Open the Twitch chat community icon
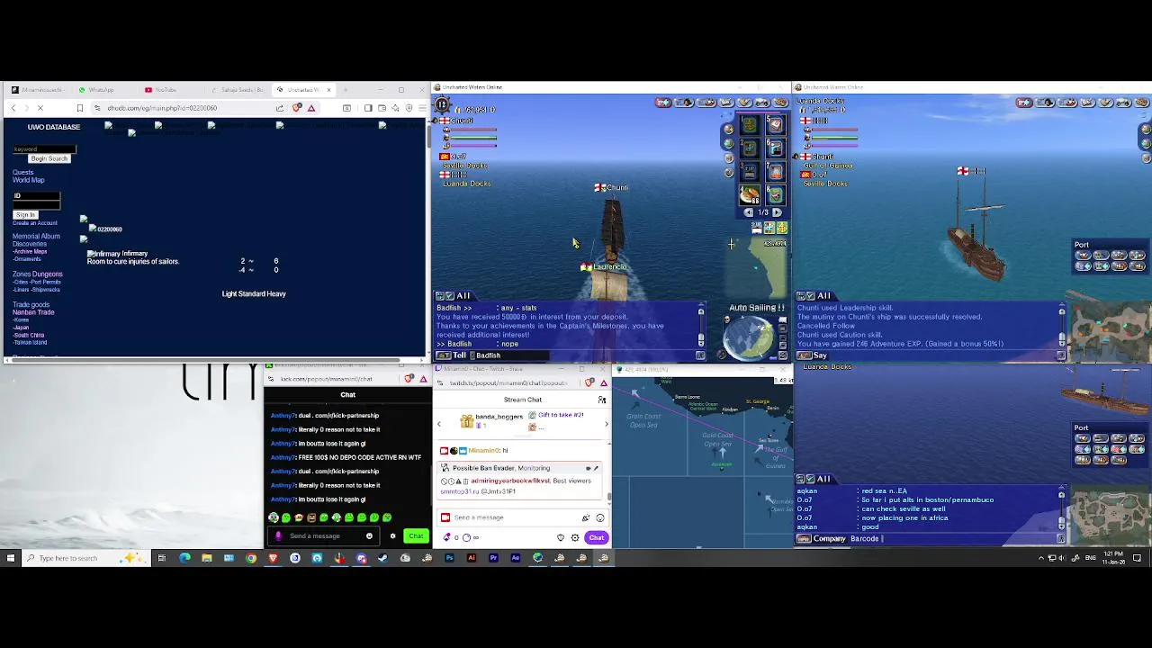1152x648 pixels. click(x=602, y=400)
